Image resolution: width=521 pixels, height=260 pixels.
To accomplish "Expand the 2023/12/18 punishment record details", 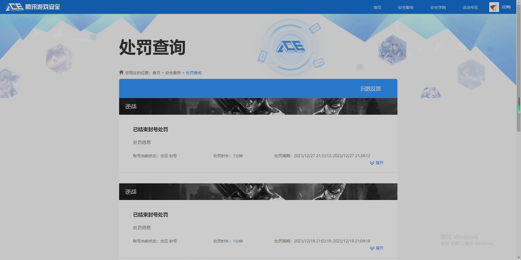I will [x=377, y=248].
